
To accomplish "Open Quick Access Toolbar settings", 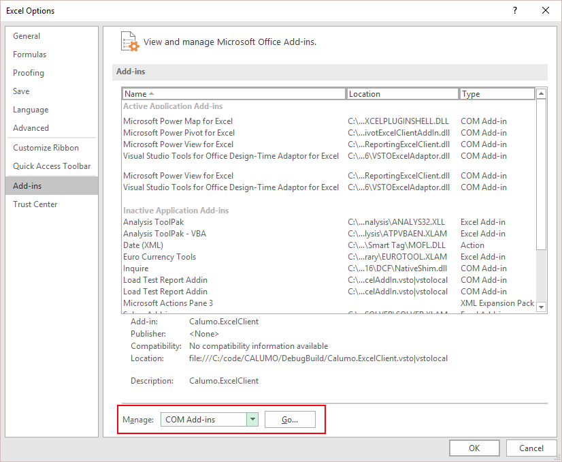I will pyautogui.click(x=52, y=166).
